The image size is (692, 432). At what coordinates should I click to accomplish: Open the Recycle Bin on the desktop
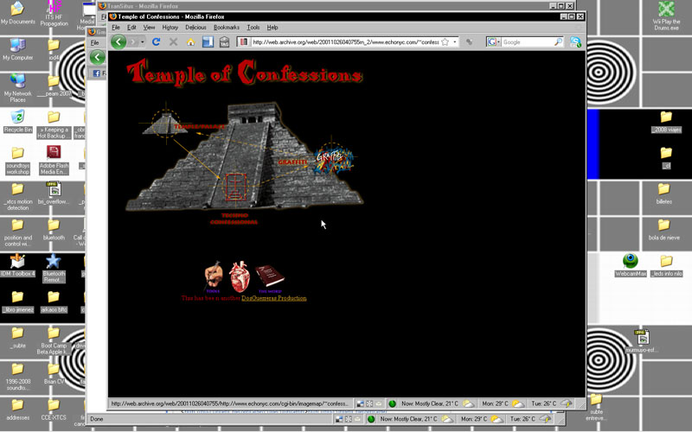pos(17,119)
